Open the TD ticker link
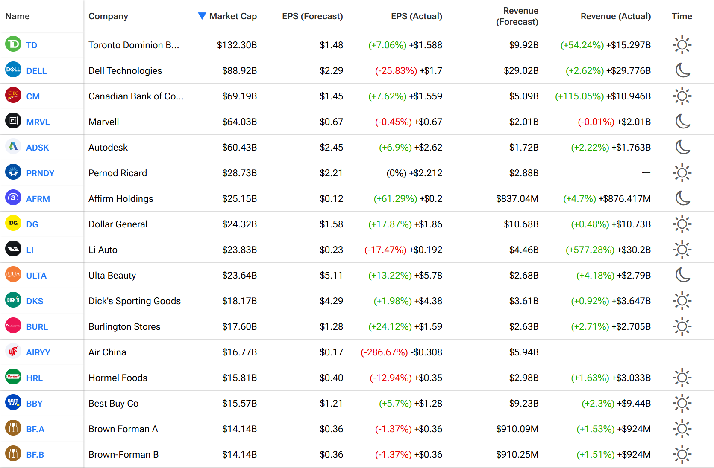Screen dimensions: 714x468 click(x=32, y=45)
